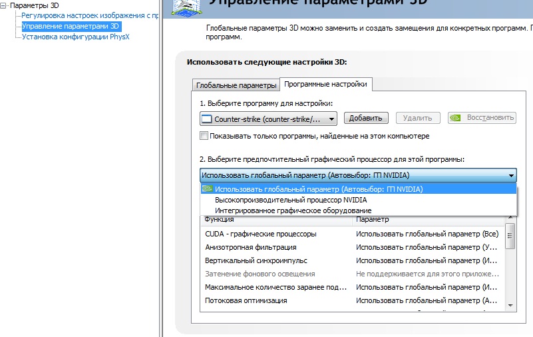This screenshot has height=337, width=533.
Task: Click NVIDIA icon beside global parameter option
Action: (207, 188)
